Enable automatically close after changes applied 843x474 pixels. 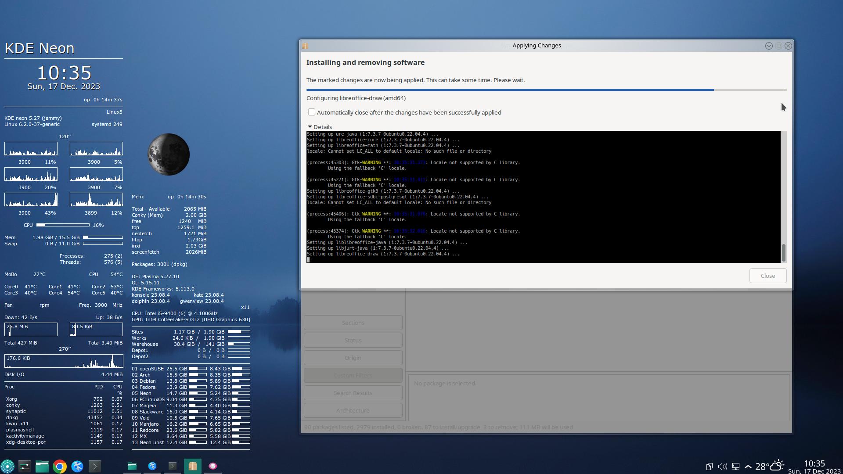[312, 112]
